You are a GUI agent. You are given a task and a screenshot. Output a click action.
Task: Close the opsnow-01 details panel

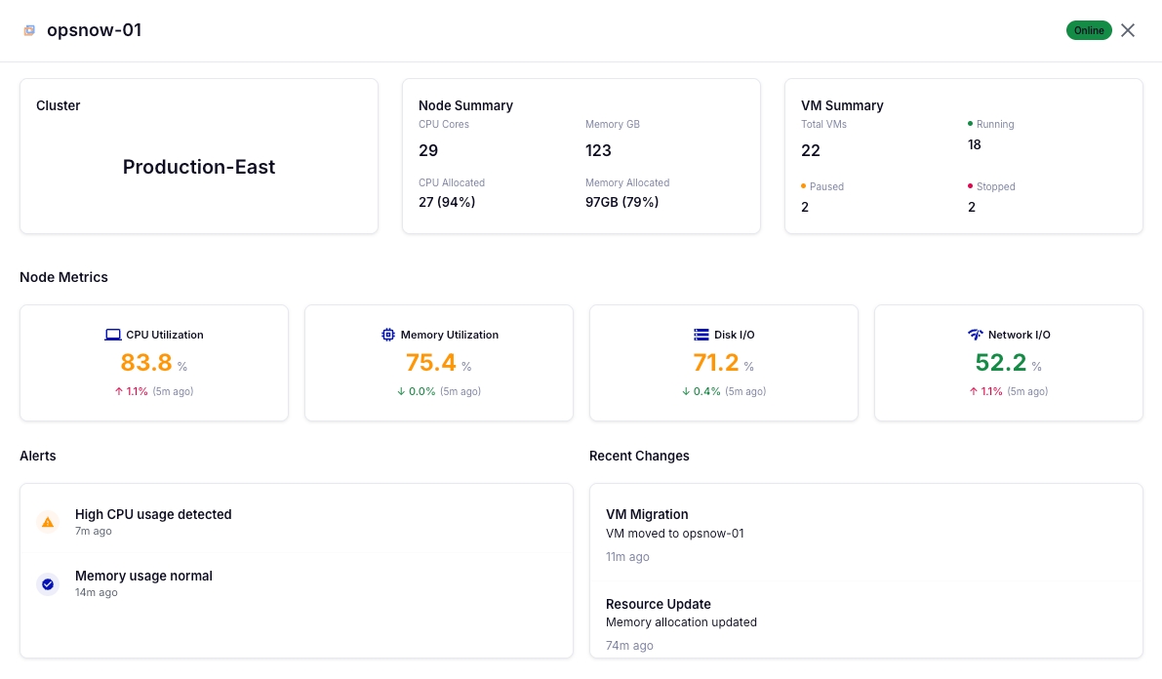(x=1128, y=30)
